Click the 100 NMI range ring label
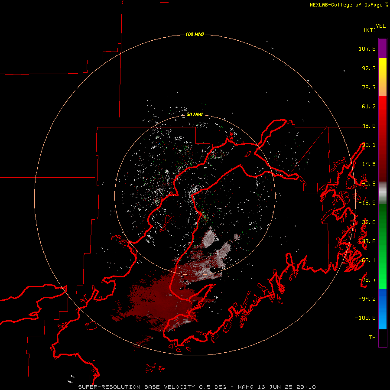Image resolution: width=390 pixels, height=390 pixels. pyautogui.click(x=195, y=34)
